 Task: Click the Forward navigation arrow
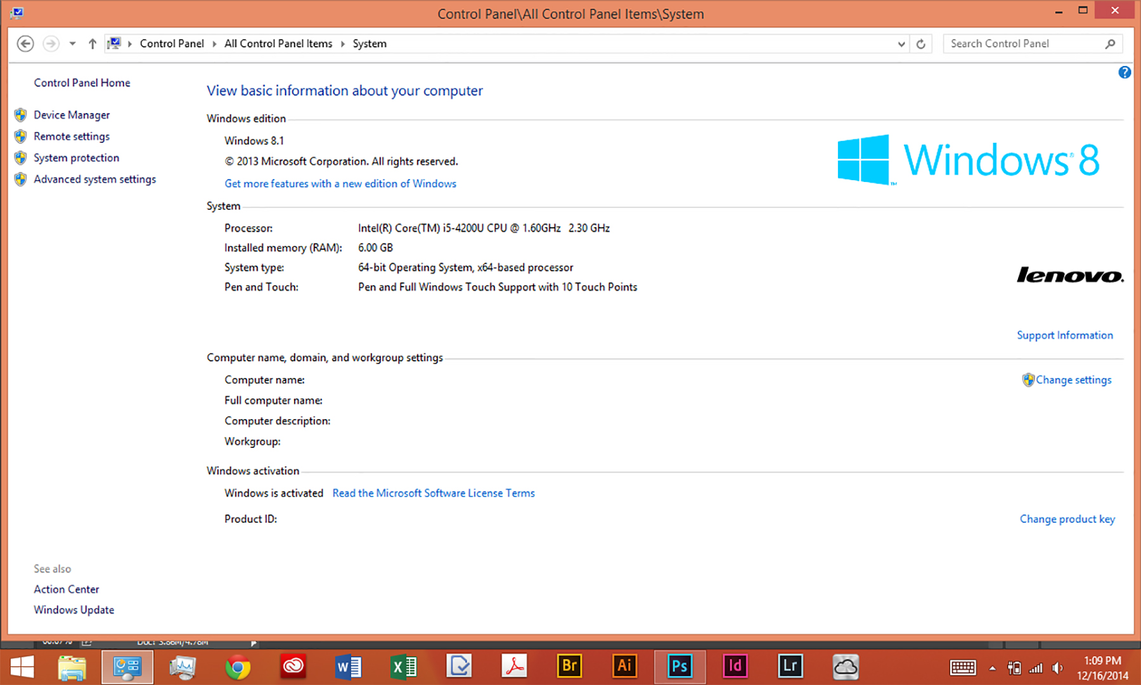pos(51,44)
